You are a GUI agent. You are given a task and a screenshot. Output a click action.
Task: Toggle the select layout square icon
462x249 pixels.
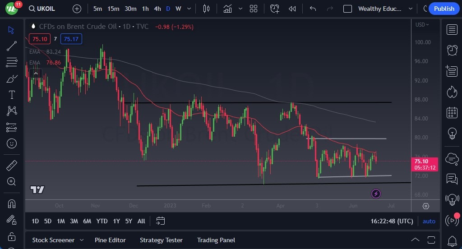(x=347, y=9)
